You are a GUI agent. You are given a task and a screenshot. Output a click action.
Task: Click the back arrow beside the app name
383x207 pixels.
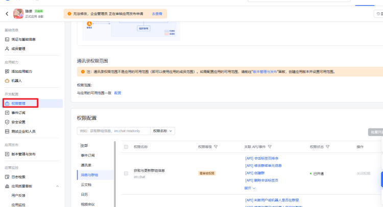click(7, 14)
